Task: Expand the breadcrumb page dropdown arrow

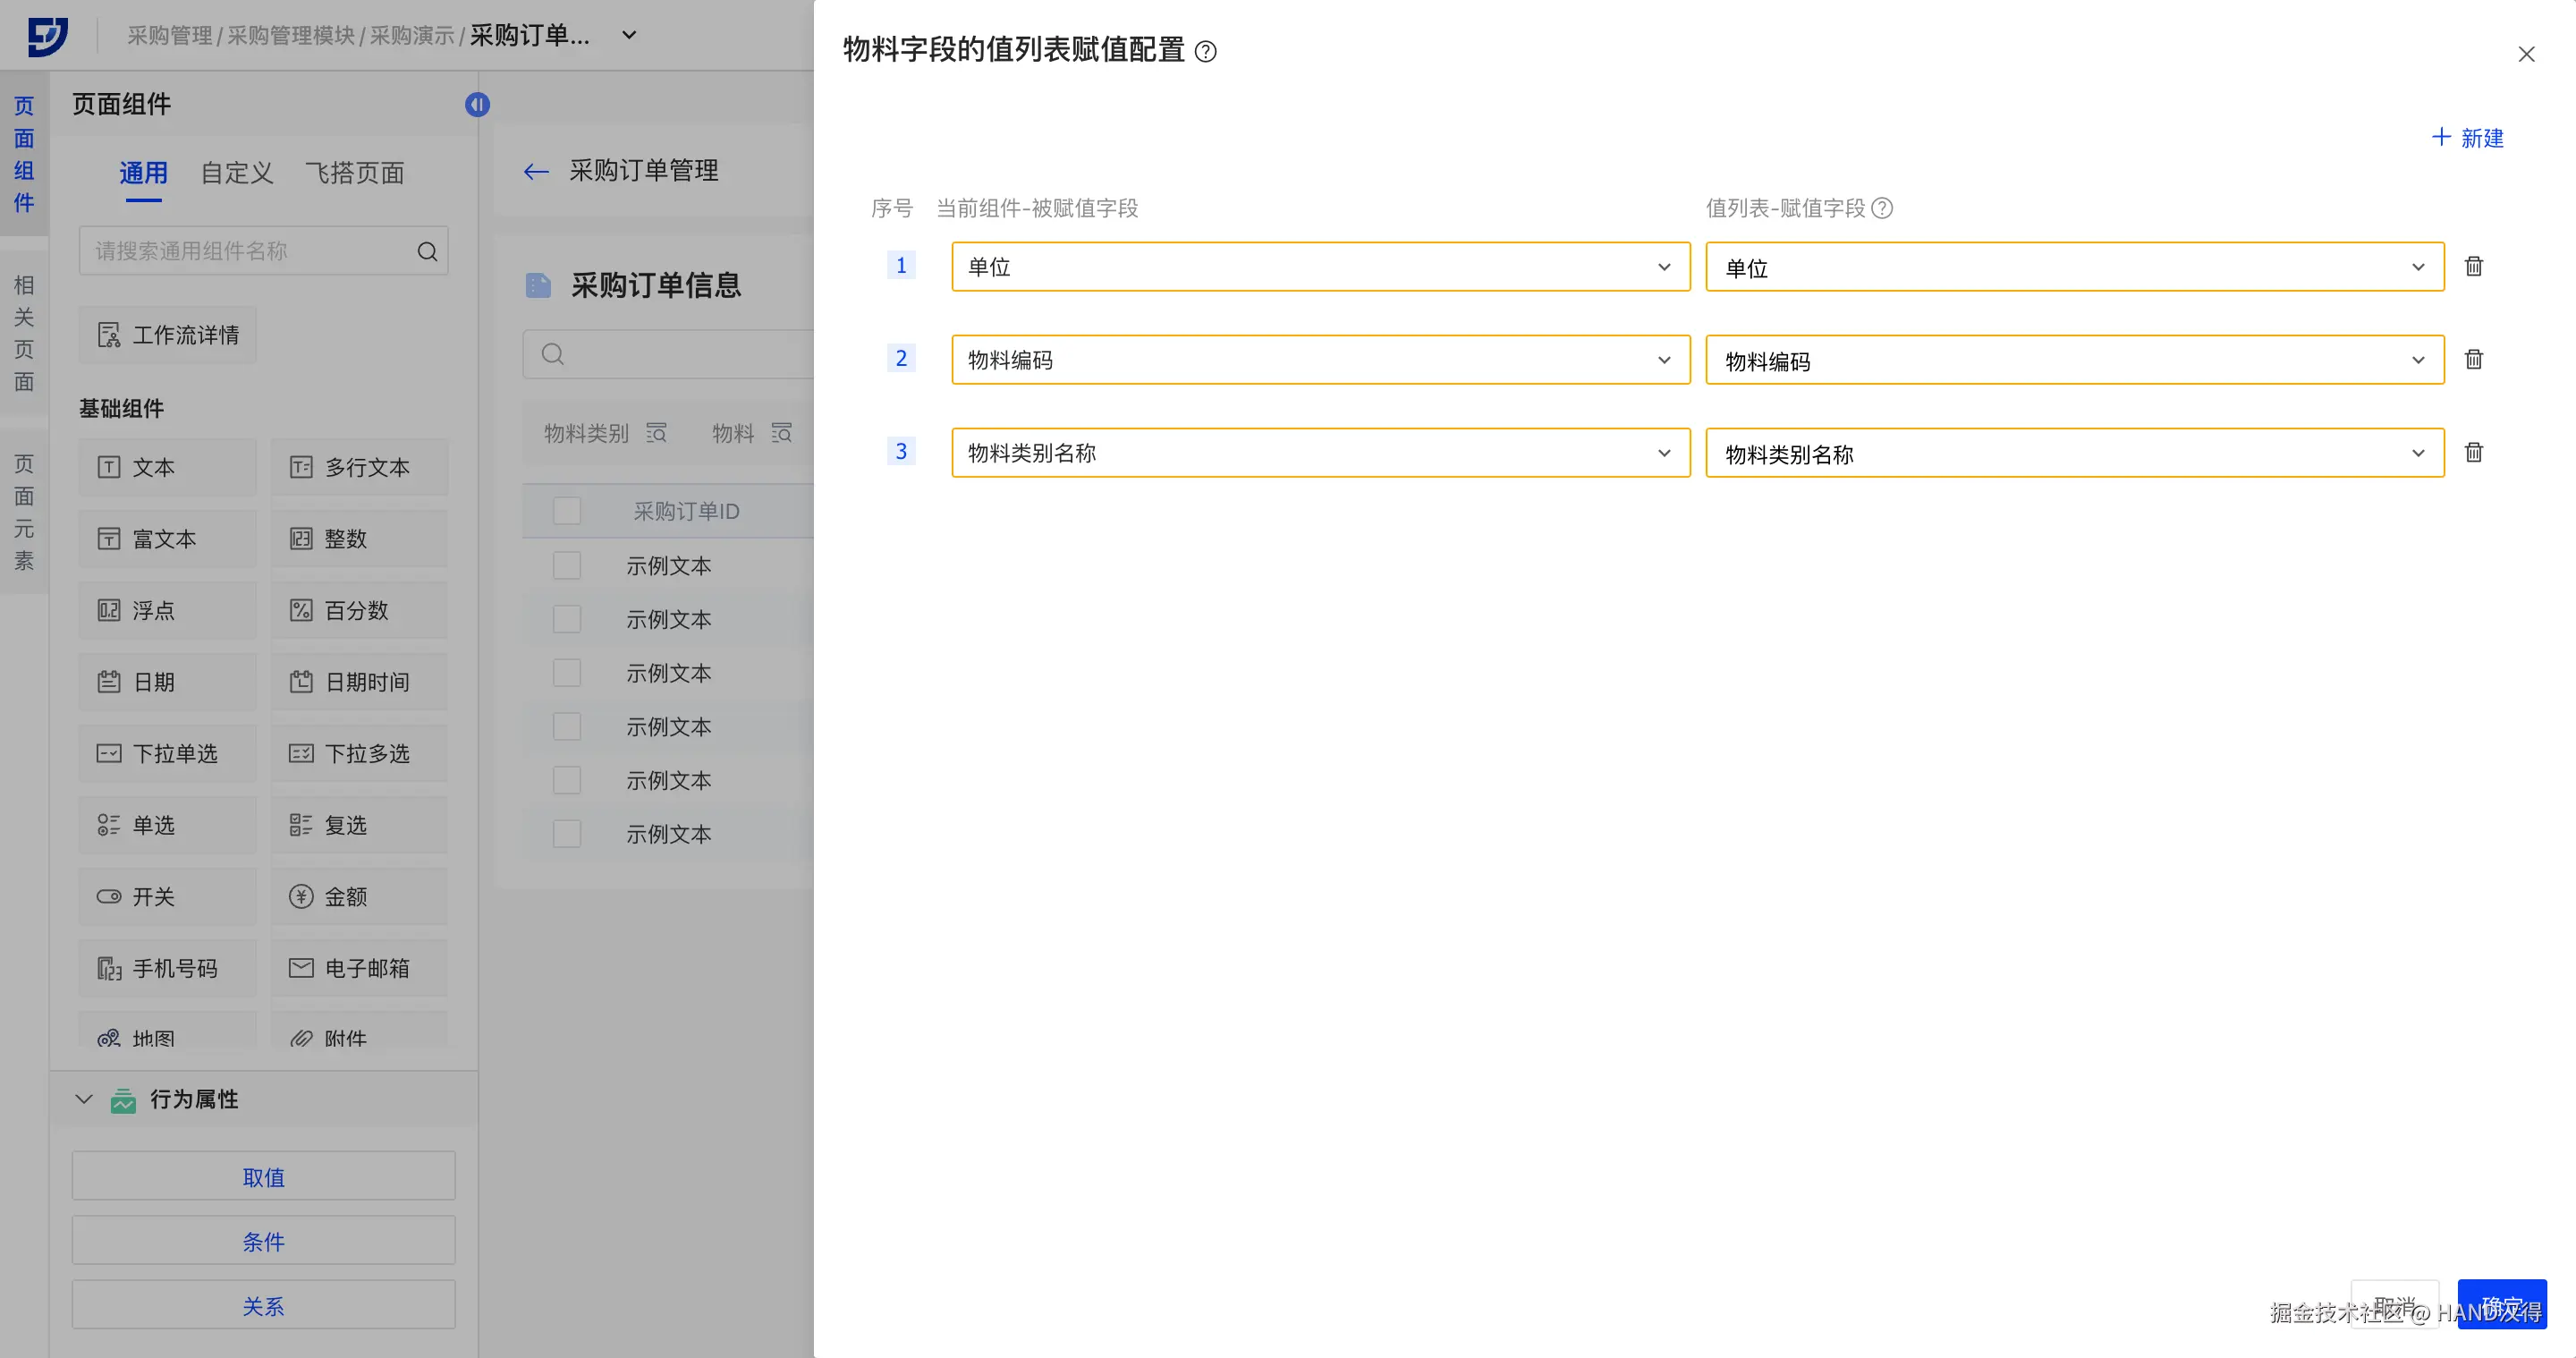Action: click(x=629, y=35)
